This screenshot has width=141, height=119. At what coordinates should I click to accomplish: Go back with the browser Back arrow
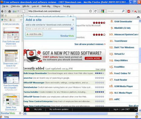pyautogui.click(x=2, y=12)
